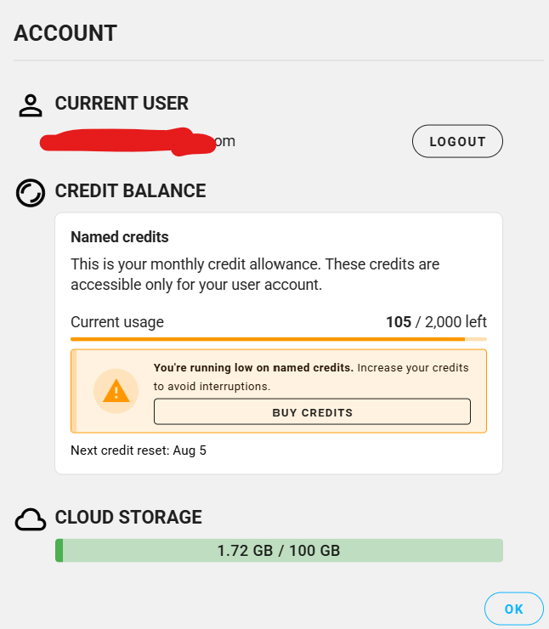Screen dimensions: 549x629
Task: Click the monthly credit allowance description
Action: pos(255,275)
